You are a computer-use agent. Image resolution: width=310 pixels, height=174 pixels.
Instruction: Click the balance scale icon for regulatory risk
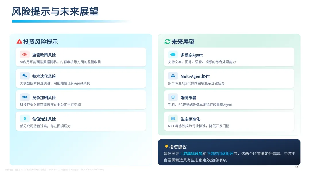[x=24, y=54]
